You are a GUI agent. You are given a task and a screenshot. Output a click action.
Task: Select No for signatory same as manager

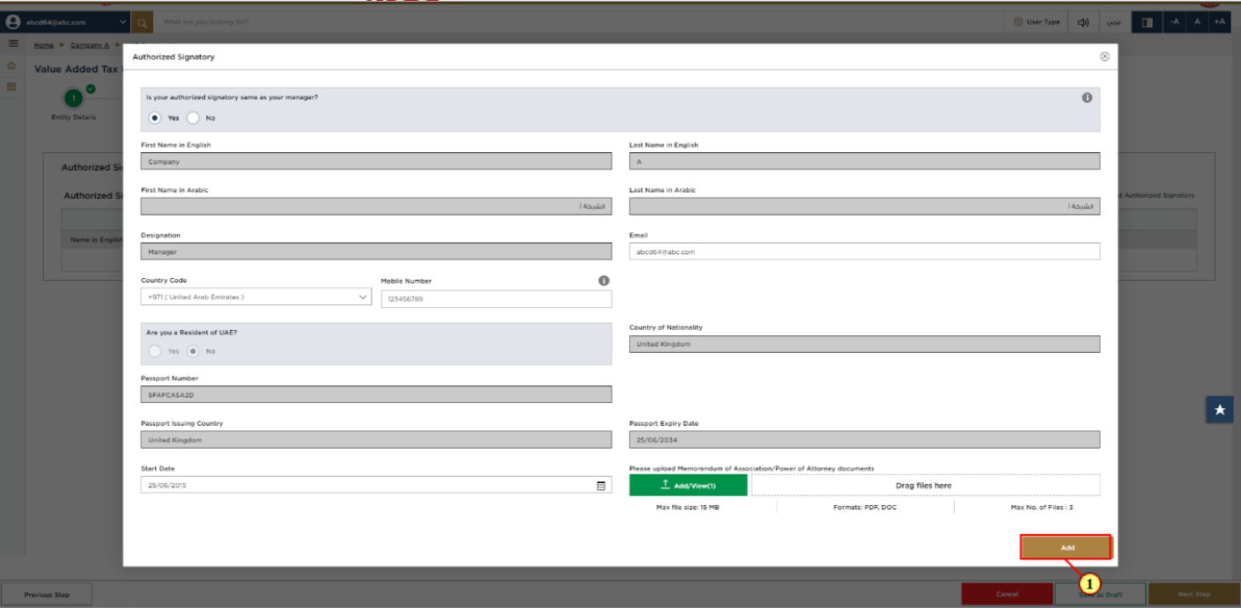194,117
